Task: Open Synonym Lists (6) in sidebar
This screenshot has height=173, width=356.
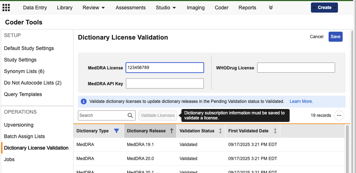Action: tap(24, 71)
